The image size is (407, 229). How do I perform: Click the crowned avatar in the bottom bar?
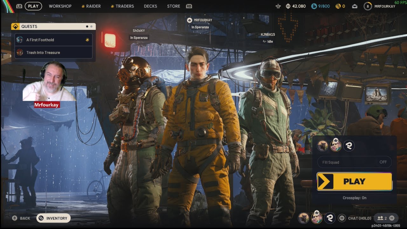pos(317,217)
